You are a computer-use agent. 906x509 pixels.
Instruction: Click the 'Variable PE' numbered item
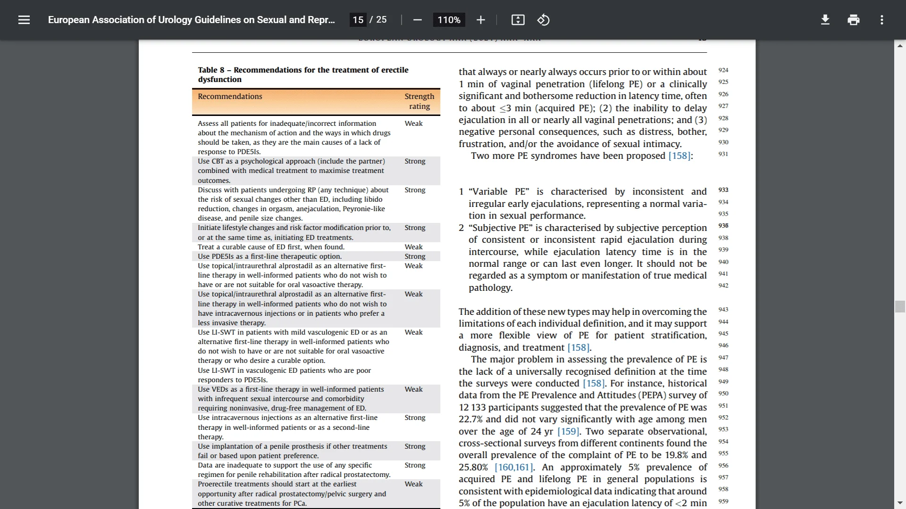click(583, 204)
